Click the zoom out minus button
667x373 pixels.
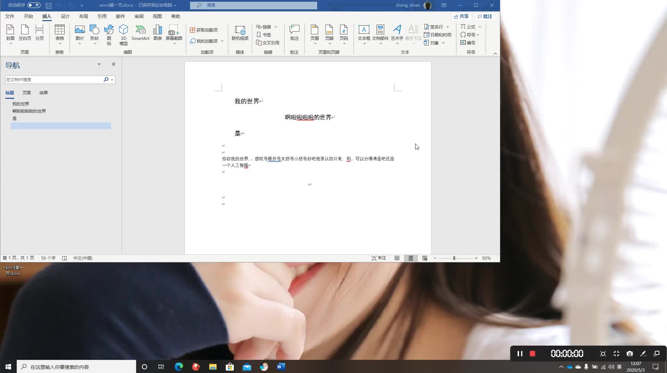pos(435,258)
